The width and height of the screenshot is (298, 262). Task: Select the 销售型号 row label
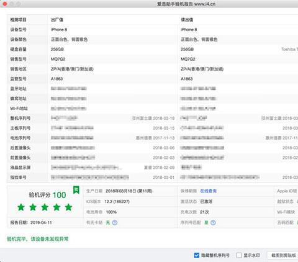click(x=18, y=59)
